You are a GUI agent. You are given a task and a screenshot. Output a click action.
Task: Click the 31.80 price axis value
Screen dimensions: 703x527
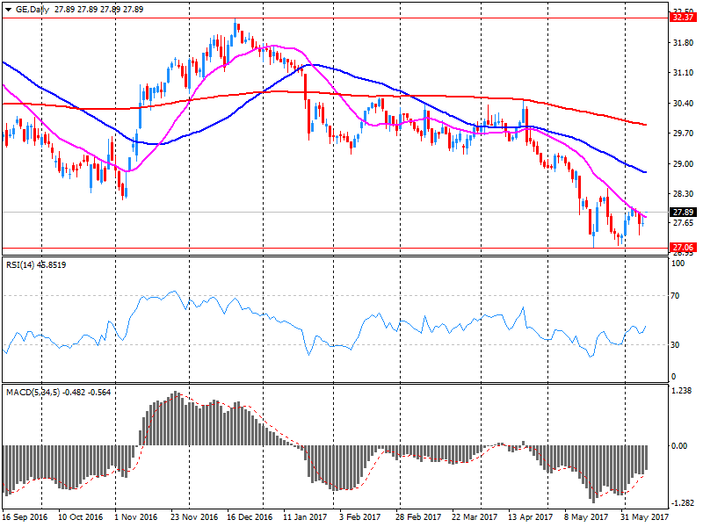click(684, 43)
